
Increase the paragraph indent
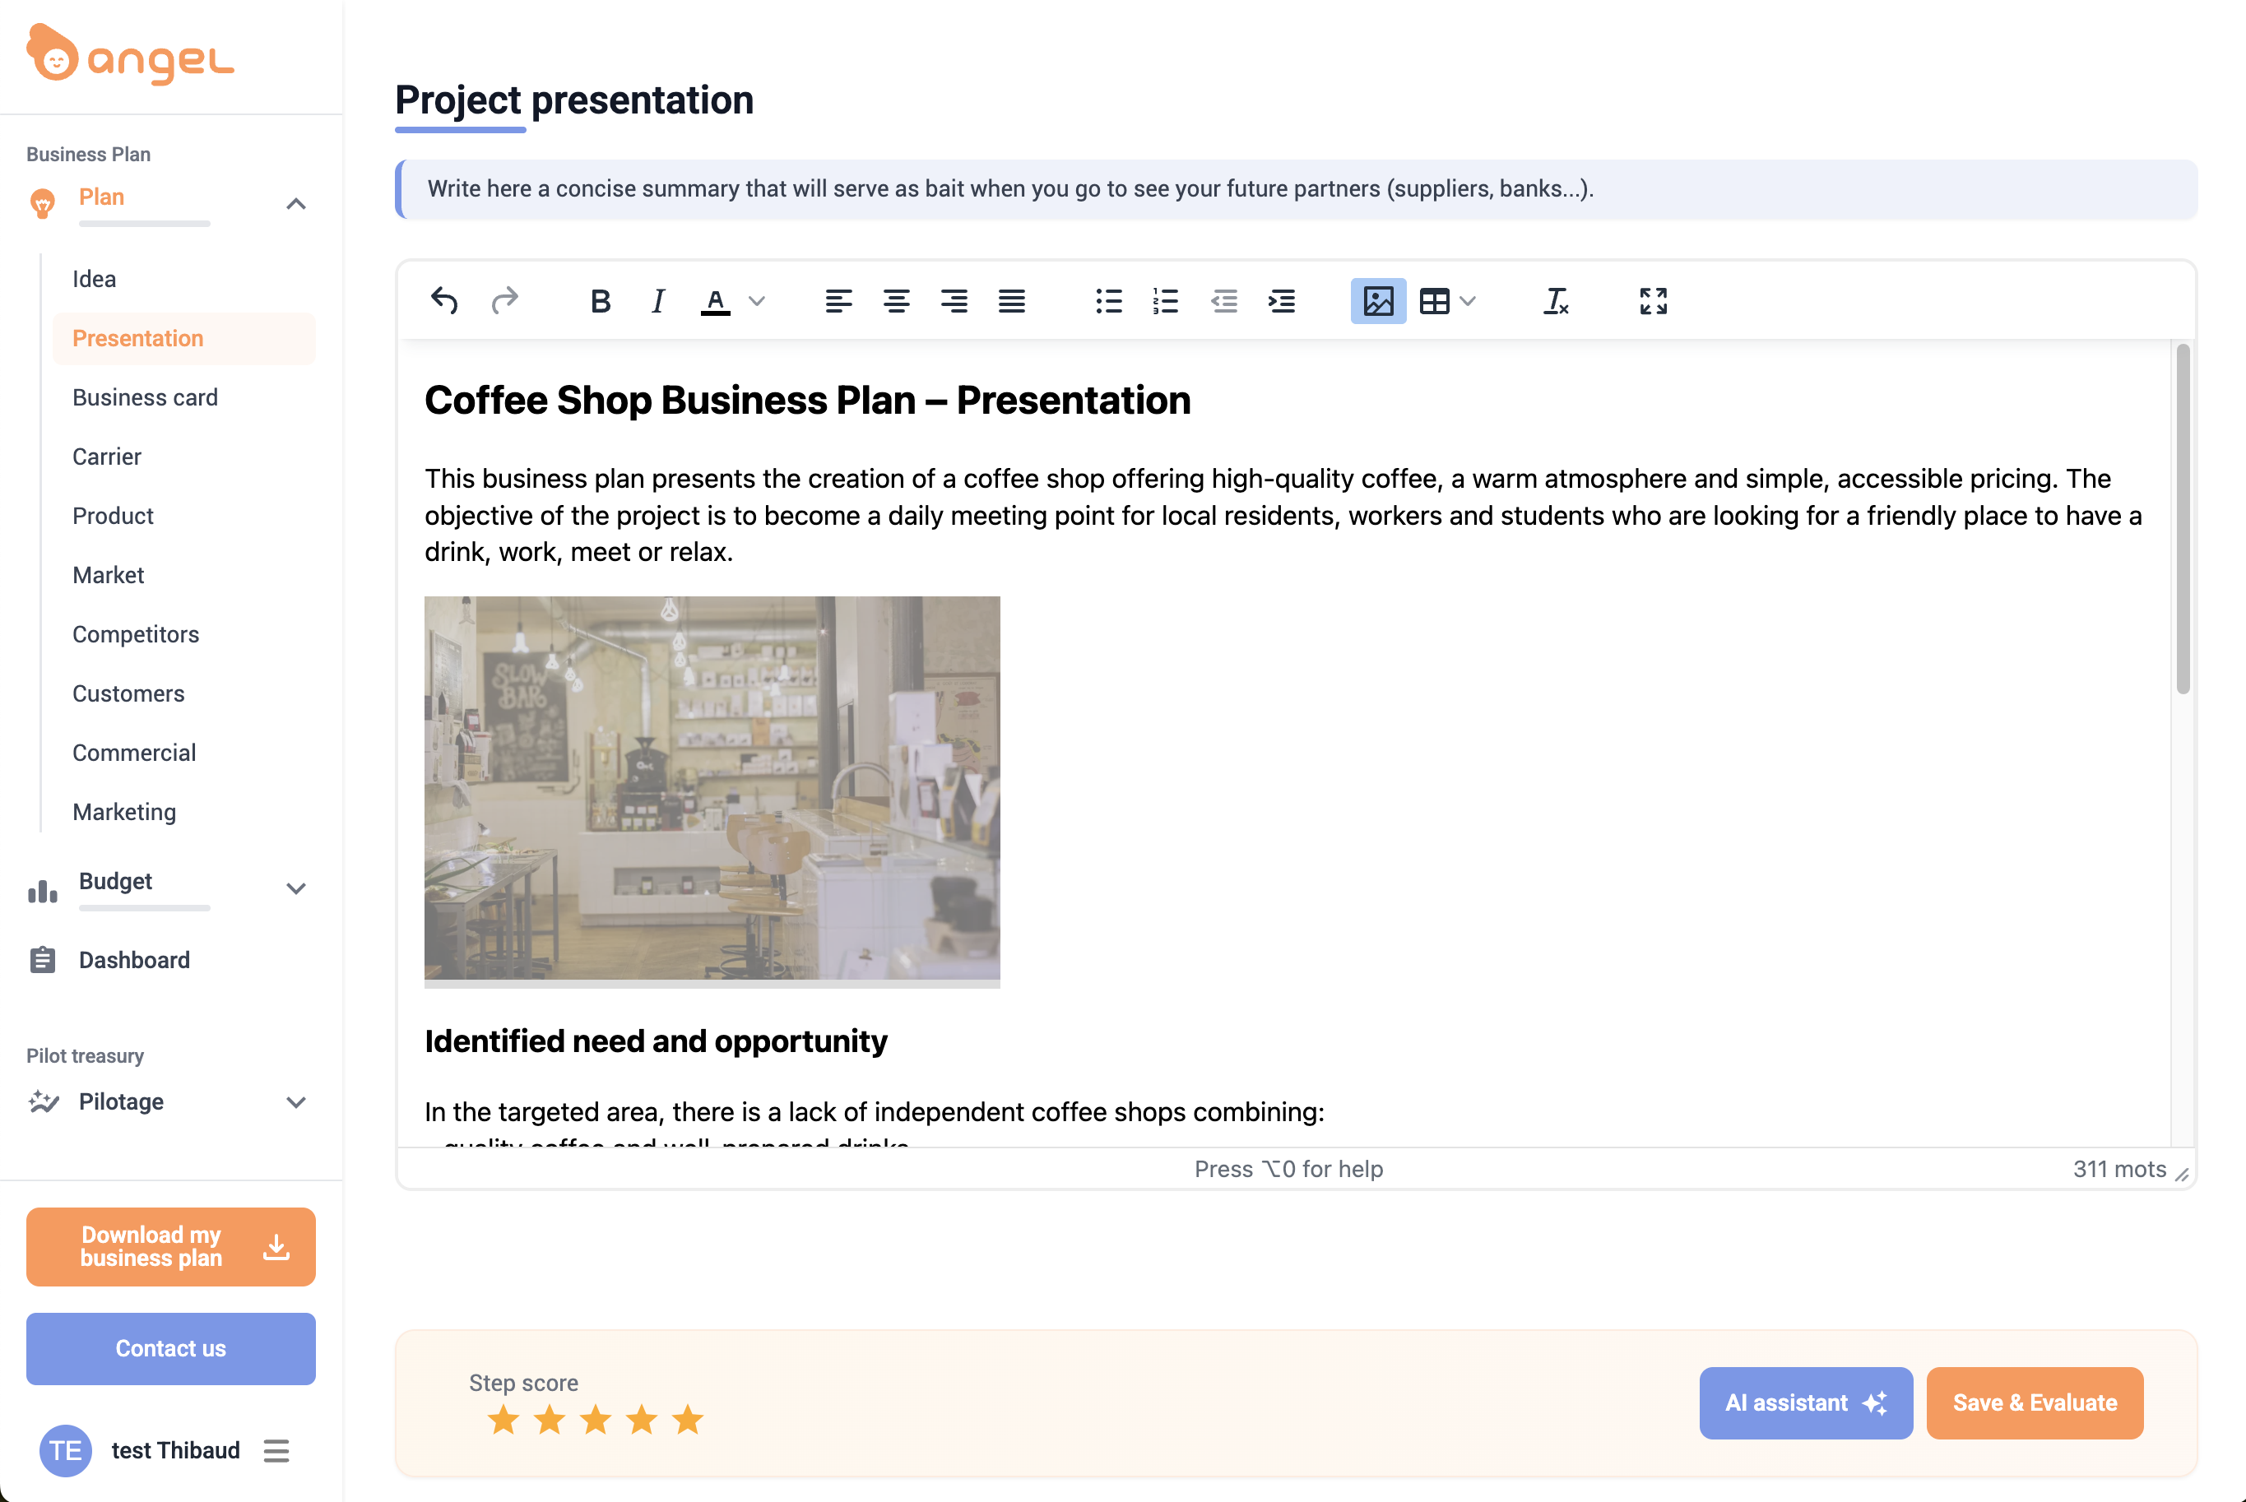click(1282, 301)
